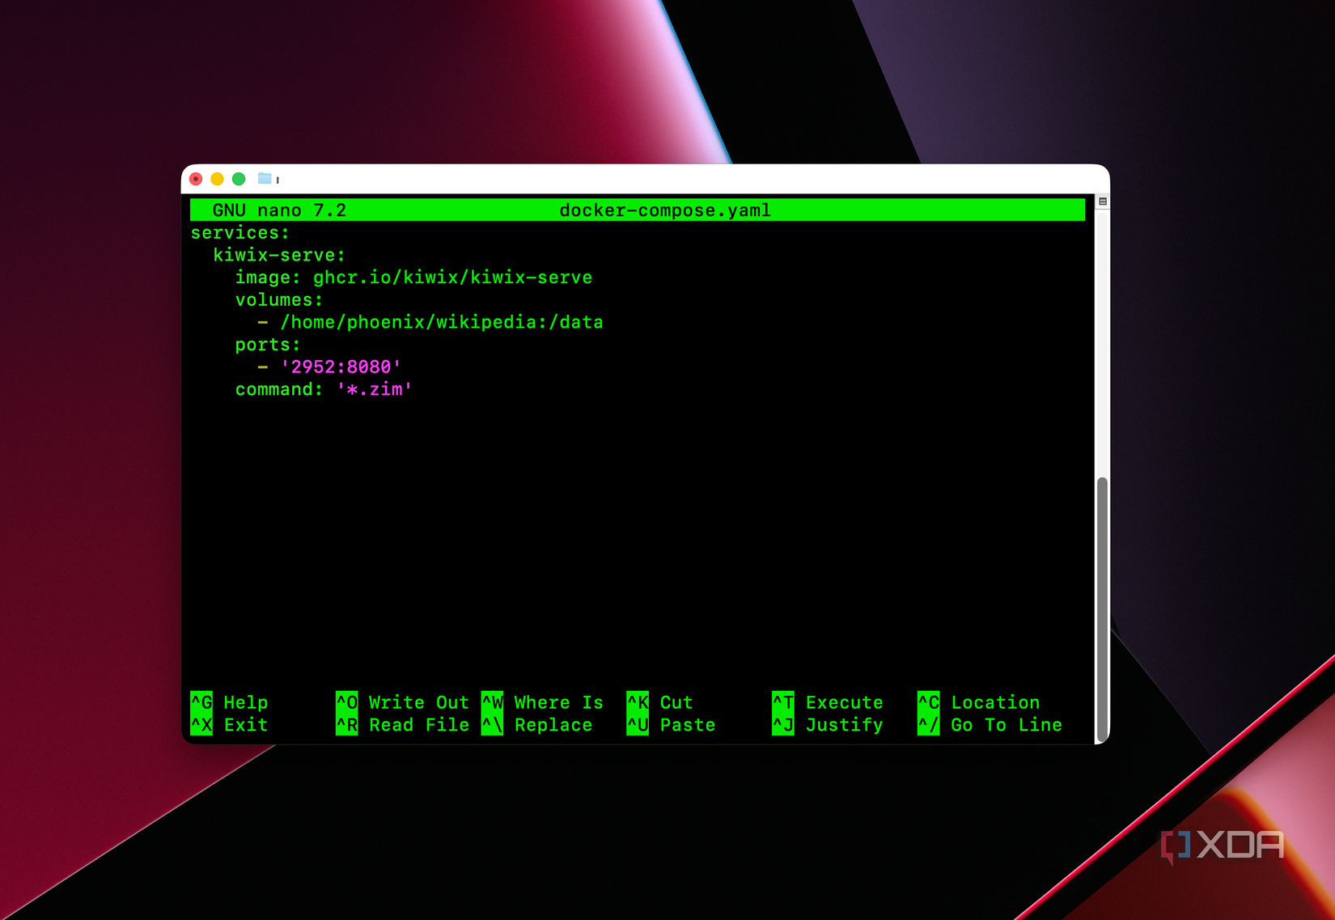Click the folder icon in terminal title bar

(x=265, y=178)
